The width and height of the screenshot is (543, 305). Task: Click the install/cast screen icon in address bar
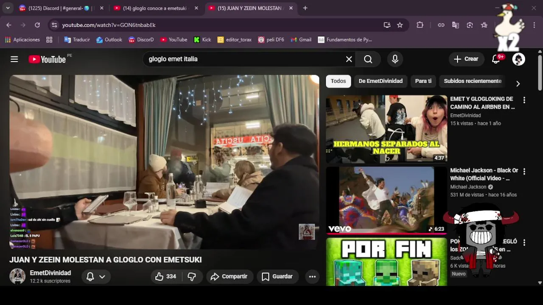(387, 25)
